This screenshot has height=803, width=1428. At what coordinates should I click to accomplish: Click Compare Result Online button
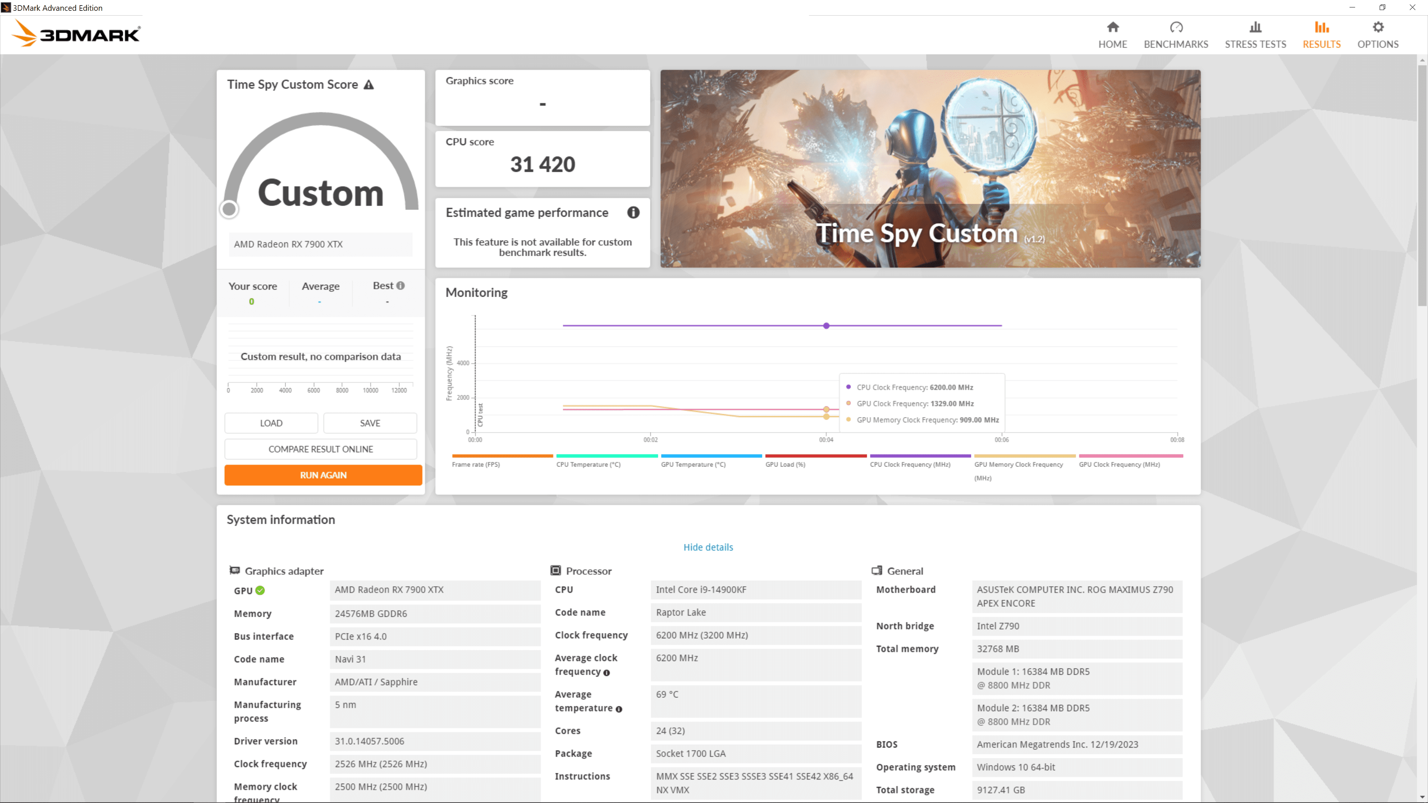(321, 449)
